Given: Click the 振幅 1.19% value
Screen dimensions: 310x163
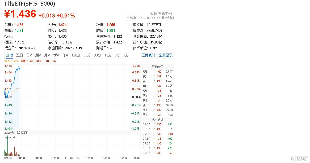Looking at the screenshot, I should click(x=19, y=42).
